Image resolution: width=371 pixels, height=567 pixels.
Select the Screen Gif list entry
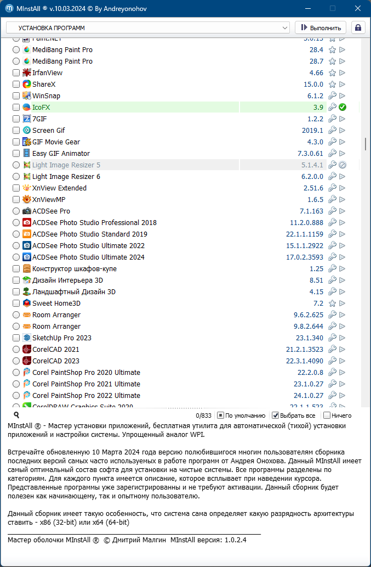tap(49, 130)
